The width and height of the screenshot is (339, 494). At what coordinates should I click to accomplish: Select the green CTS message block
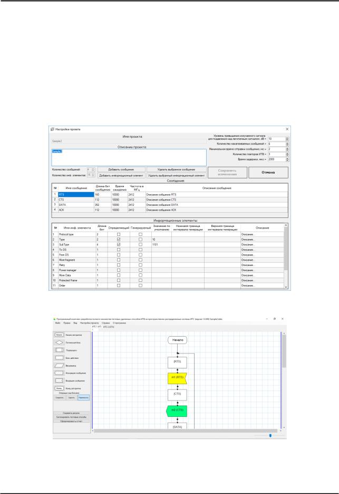[x=177, y=411]
